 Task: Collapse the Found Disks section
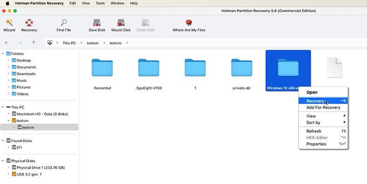coord(3,141)
